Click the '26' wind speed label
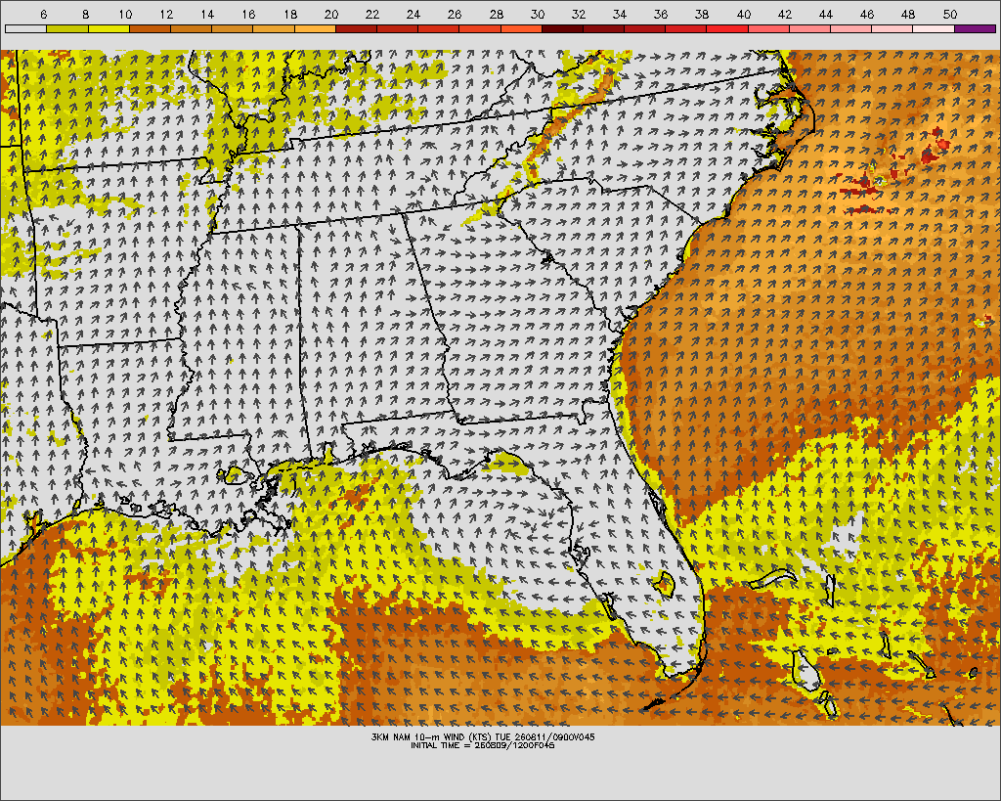Image resolution: width=1001 pixels, height=801 pixels. tap(455, 14)
